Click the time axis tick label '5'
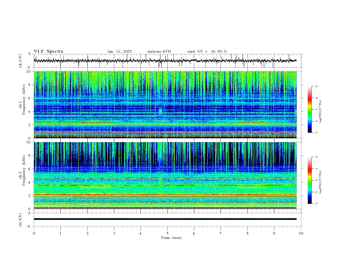339x262 pixels. (x=167, y=233)
